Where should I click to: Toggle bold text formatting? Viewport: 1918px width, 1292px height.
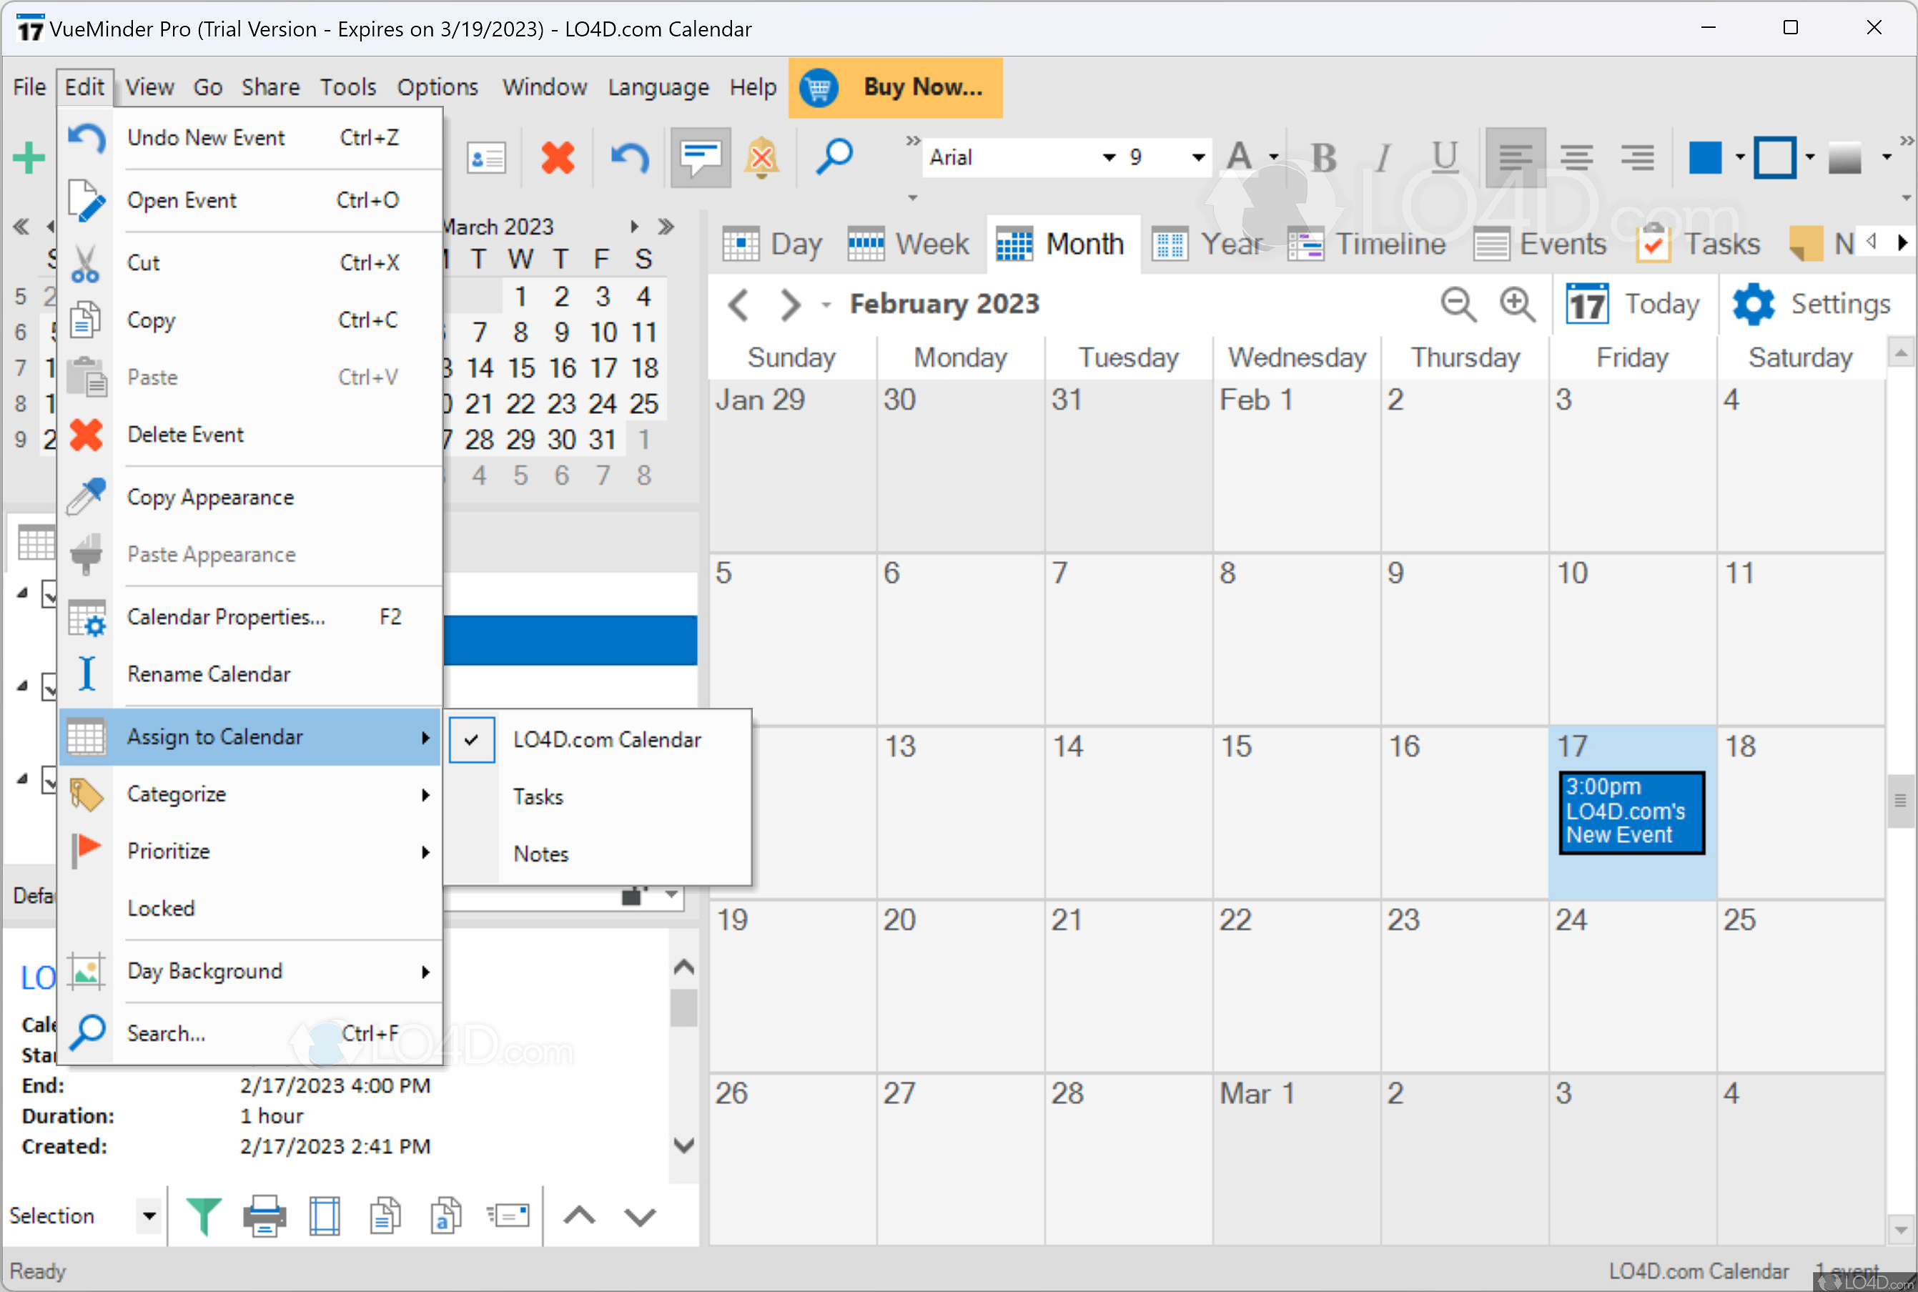pos(1323,157)
